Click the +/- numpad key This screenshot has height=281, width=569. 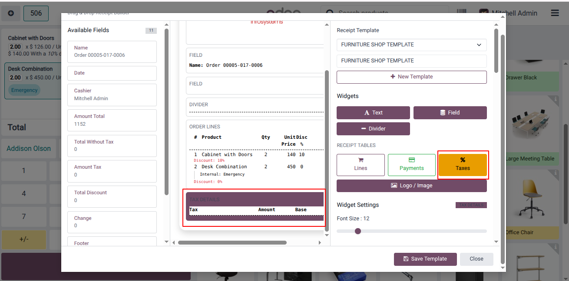pyautogui.click(x=24, y=240)
